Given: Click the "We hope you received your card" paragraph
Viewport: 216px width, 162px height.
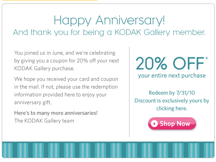Looking at the screenshot, I should coord(66,91).
